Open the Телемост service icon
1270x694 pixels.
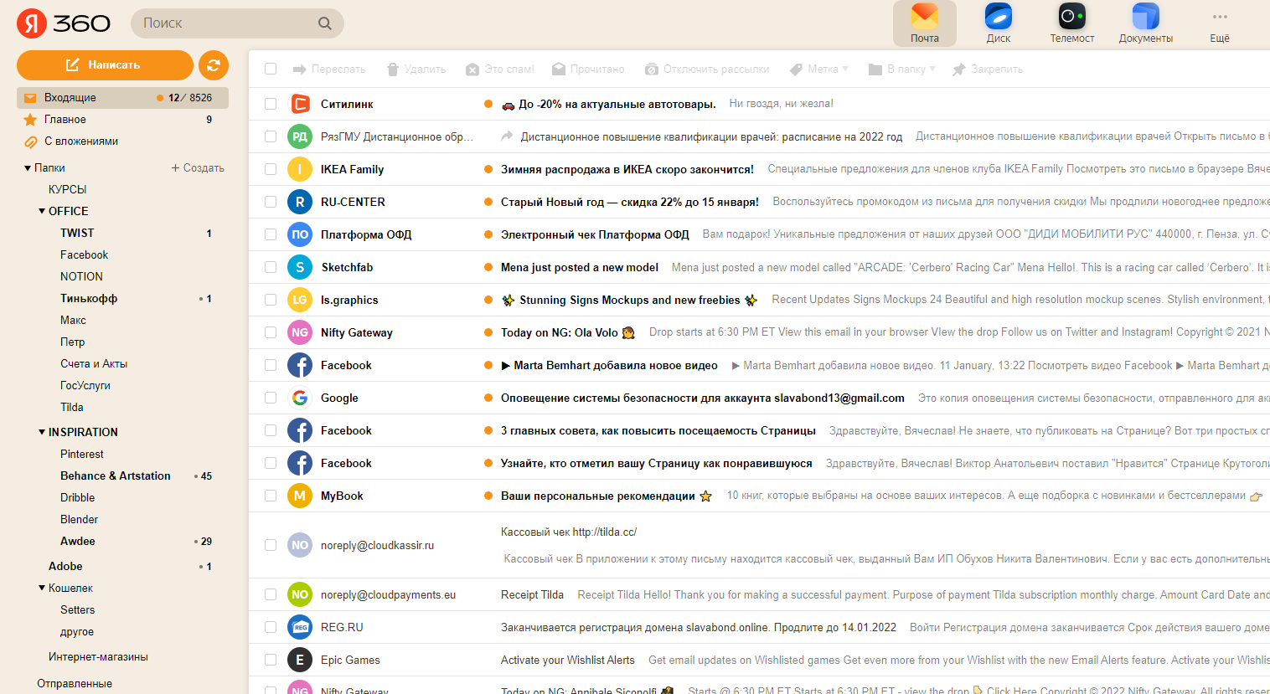pyautogui.click(x=1072, y=23)
